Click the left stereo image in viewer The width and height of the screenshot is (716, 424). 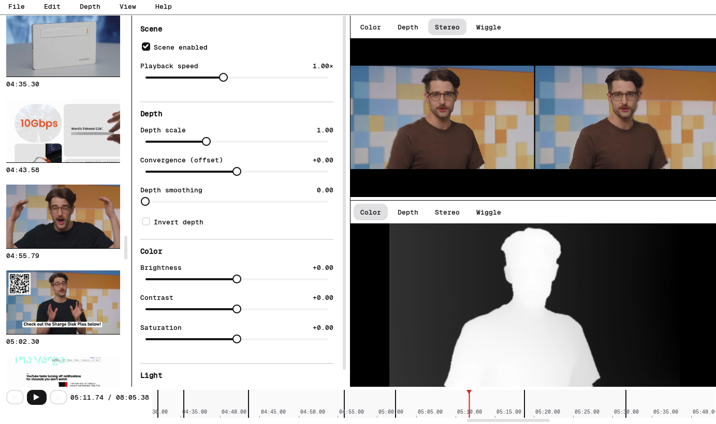coord(442,117)
